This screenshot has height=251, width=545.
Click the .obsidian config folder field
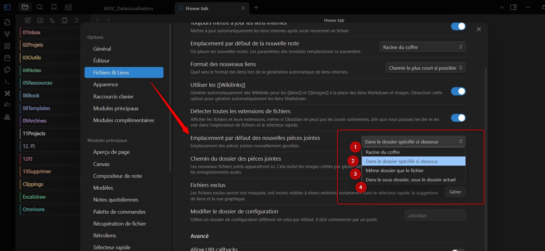tap(435, 215)
